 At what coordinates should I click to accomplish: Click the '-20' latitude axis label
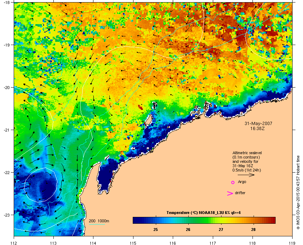(7, 87)
